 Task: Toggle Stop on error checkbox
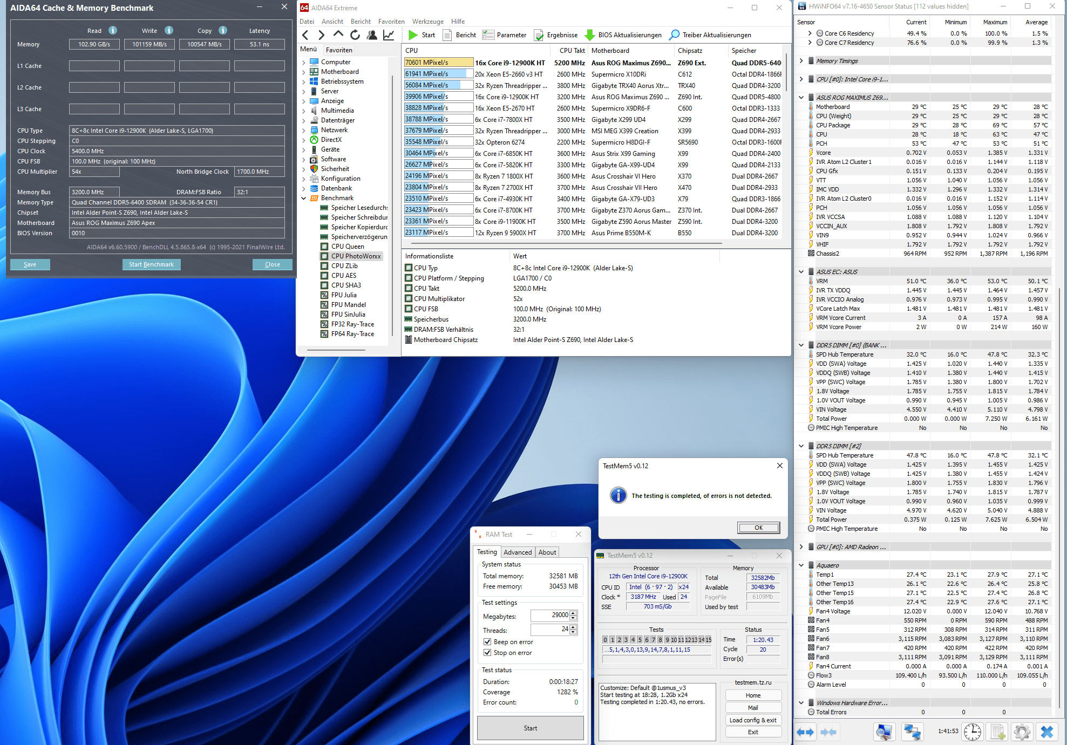(487, 653)
